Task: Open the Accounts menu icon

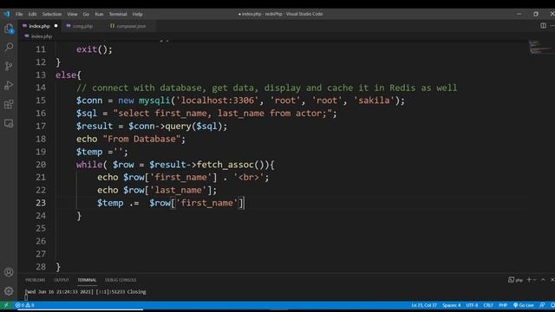Action: pos(9,272)
